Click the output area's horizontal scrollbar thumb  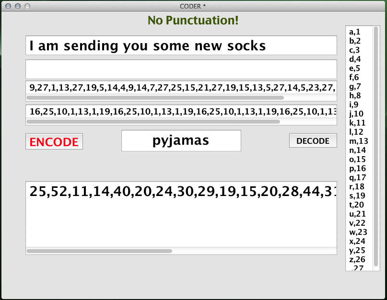tap(99, 251)
